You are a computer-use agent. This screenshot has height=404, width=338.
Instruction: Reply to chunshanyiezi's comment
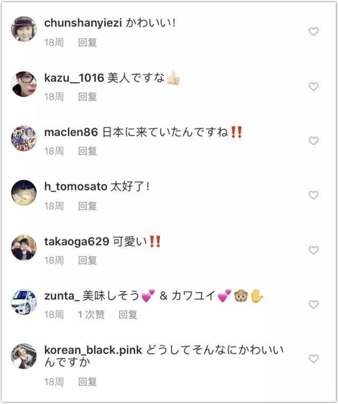pyautogui.click(x=87, y=42)
